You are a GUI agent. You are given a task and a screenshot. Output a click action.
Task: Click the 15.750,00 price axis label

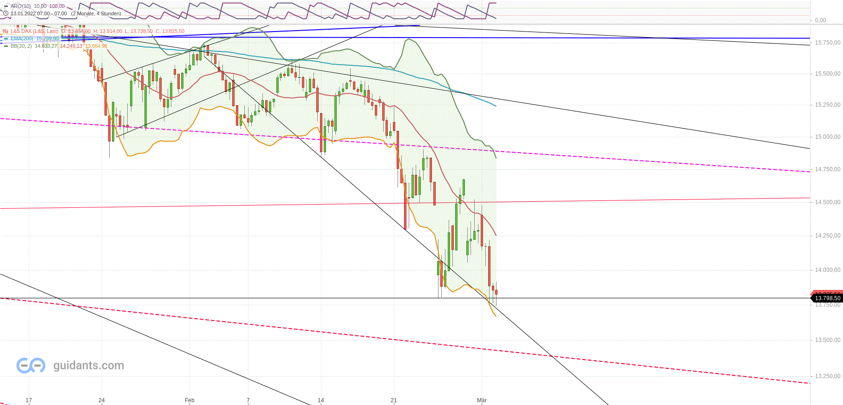tap(828, 43)
